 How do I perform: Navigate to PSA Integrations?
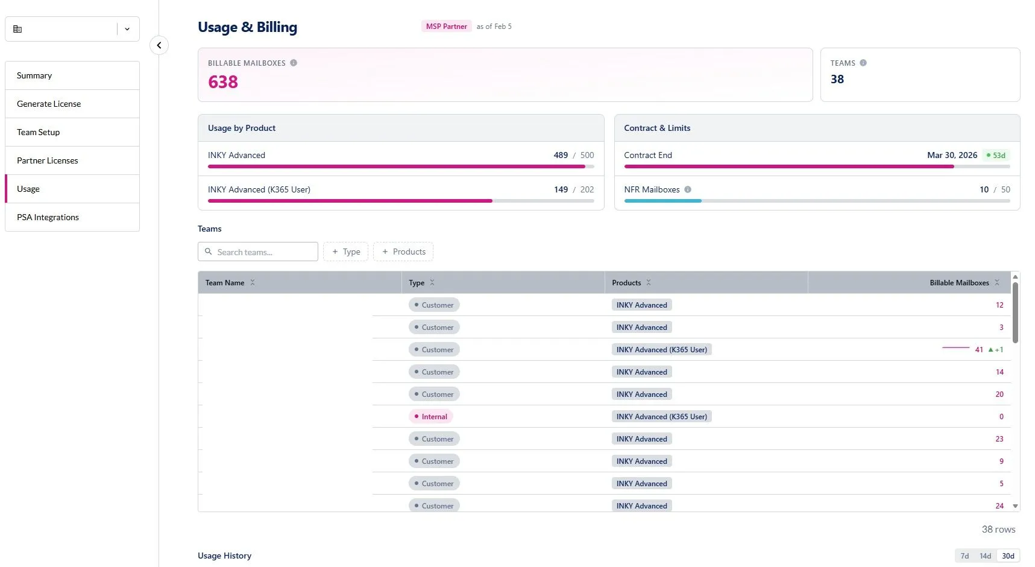(x=72, y=217)
